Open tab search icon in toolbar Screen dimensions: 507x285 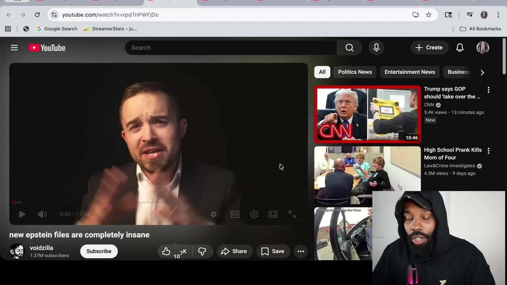(x=448, y=15)
